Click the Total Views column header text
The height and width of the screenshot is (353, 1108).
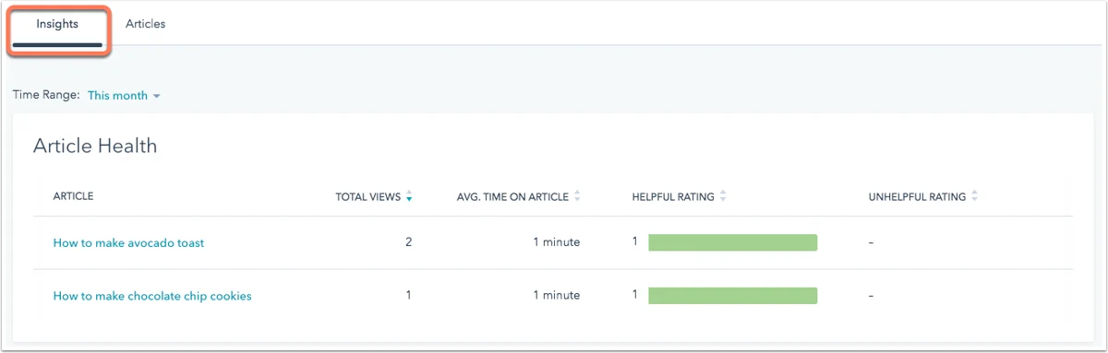tap(367, 196)
